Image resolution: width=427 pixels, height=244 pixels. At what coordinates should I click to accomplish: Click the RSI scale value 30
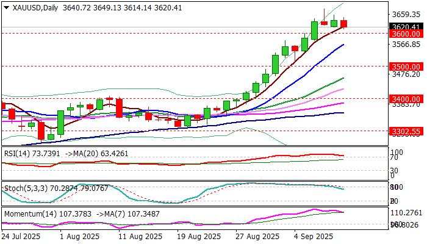point(394,170)
